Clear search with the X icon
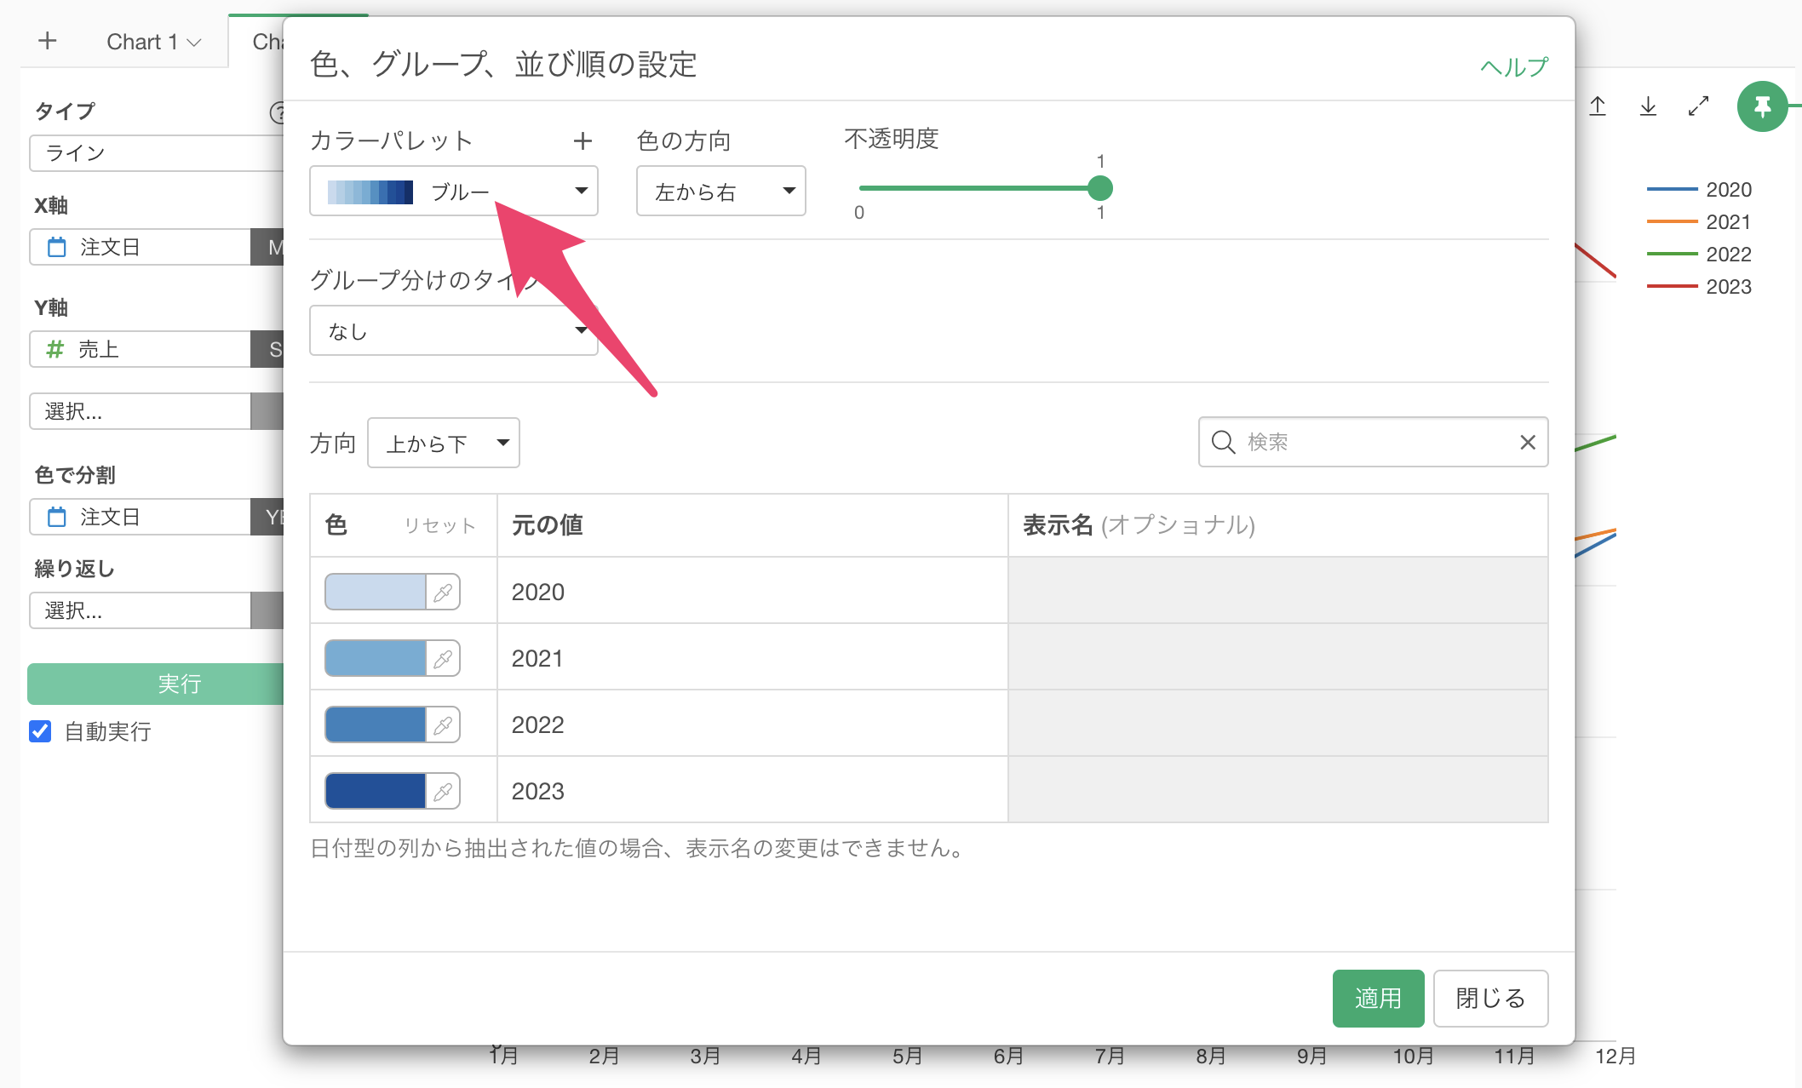 point(1528,442)
